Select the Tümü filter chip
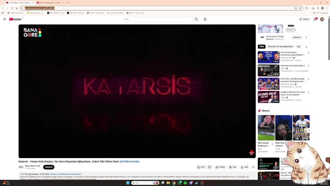This screenshot has height=186, width=330. coord(262,47)
